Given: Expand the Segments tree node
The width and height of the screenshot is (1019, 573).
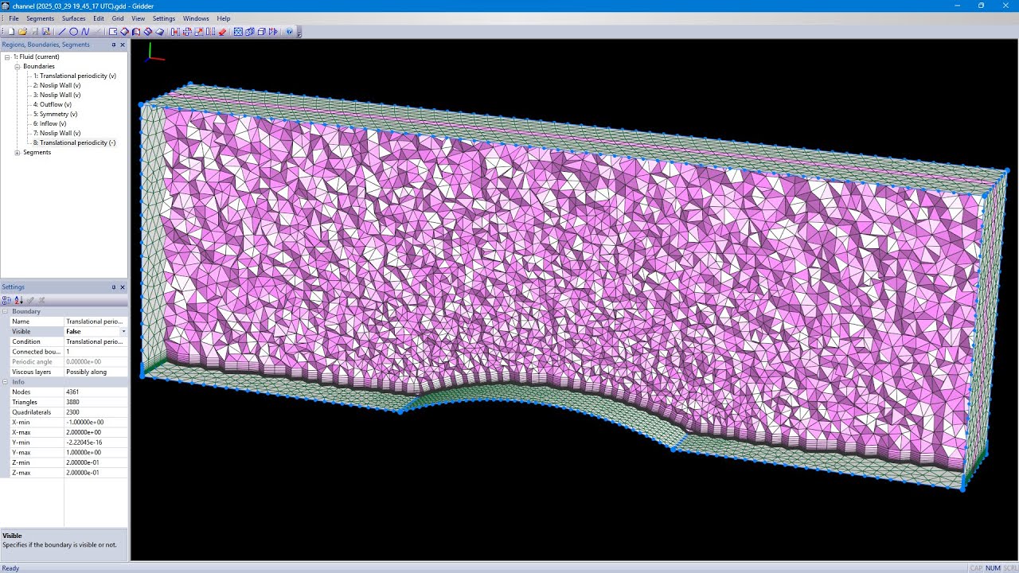Looking at the screenshot, I should (18, 152).
